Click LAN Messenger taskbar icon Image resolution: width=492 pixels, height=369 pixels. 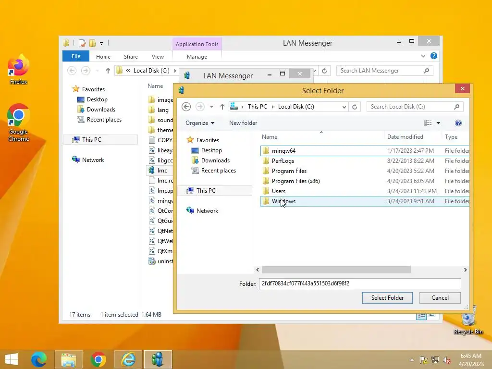pos(158,359)
